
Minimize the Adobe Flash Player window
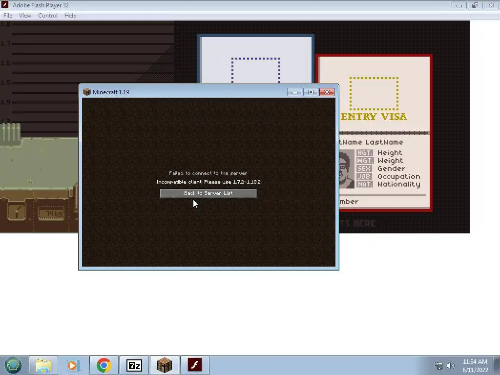click(x=459, y=5)
